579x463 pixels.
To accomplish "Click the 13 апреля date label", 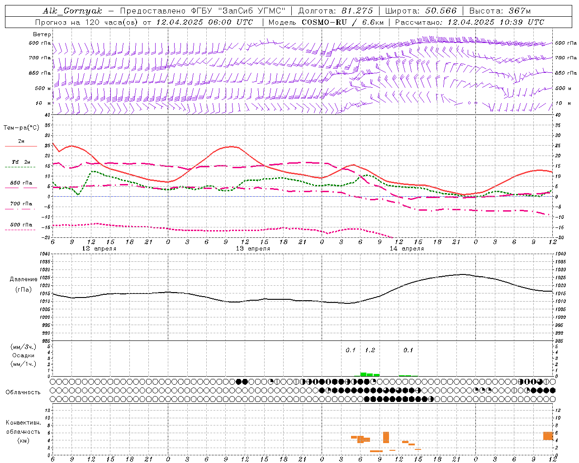I will 253,249.
